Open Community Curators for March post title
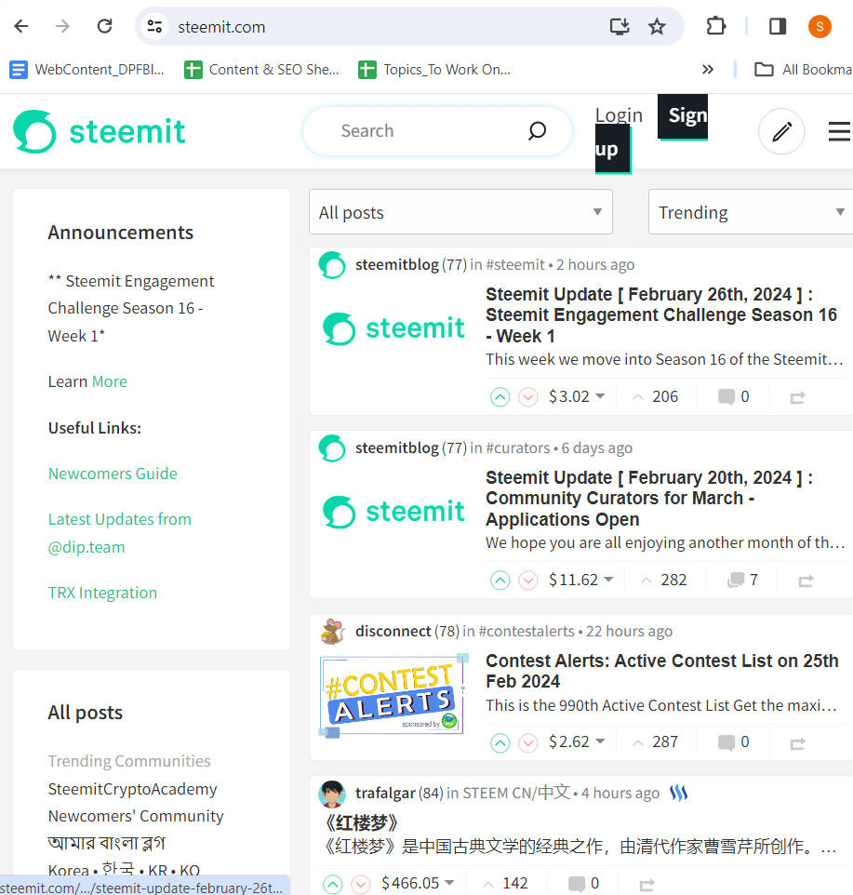This screenshot has height=895, width=853. tap(648, 499)
